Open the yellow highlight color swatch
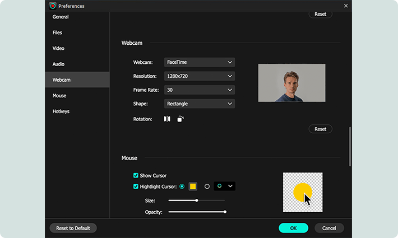Screen dimensions: 398x238 pos(193,186)
